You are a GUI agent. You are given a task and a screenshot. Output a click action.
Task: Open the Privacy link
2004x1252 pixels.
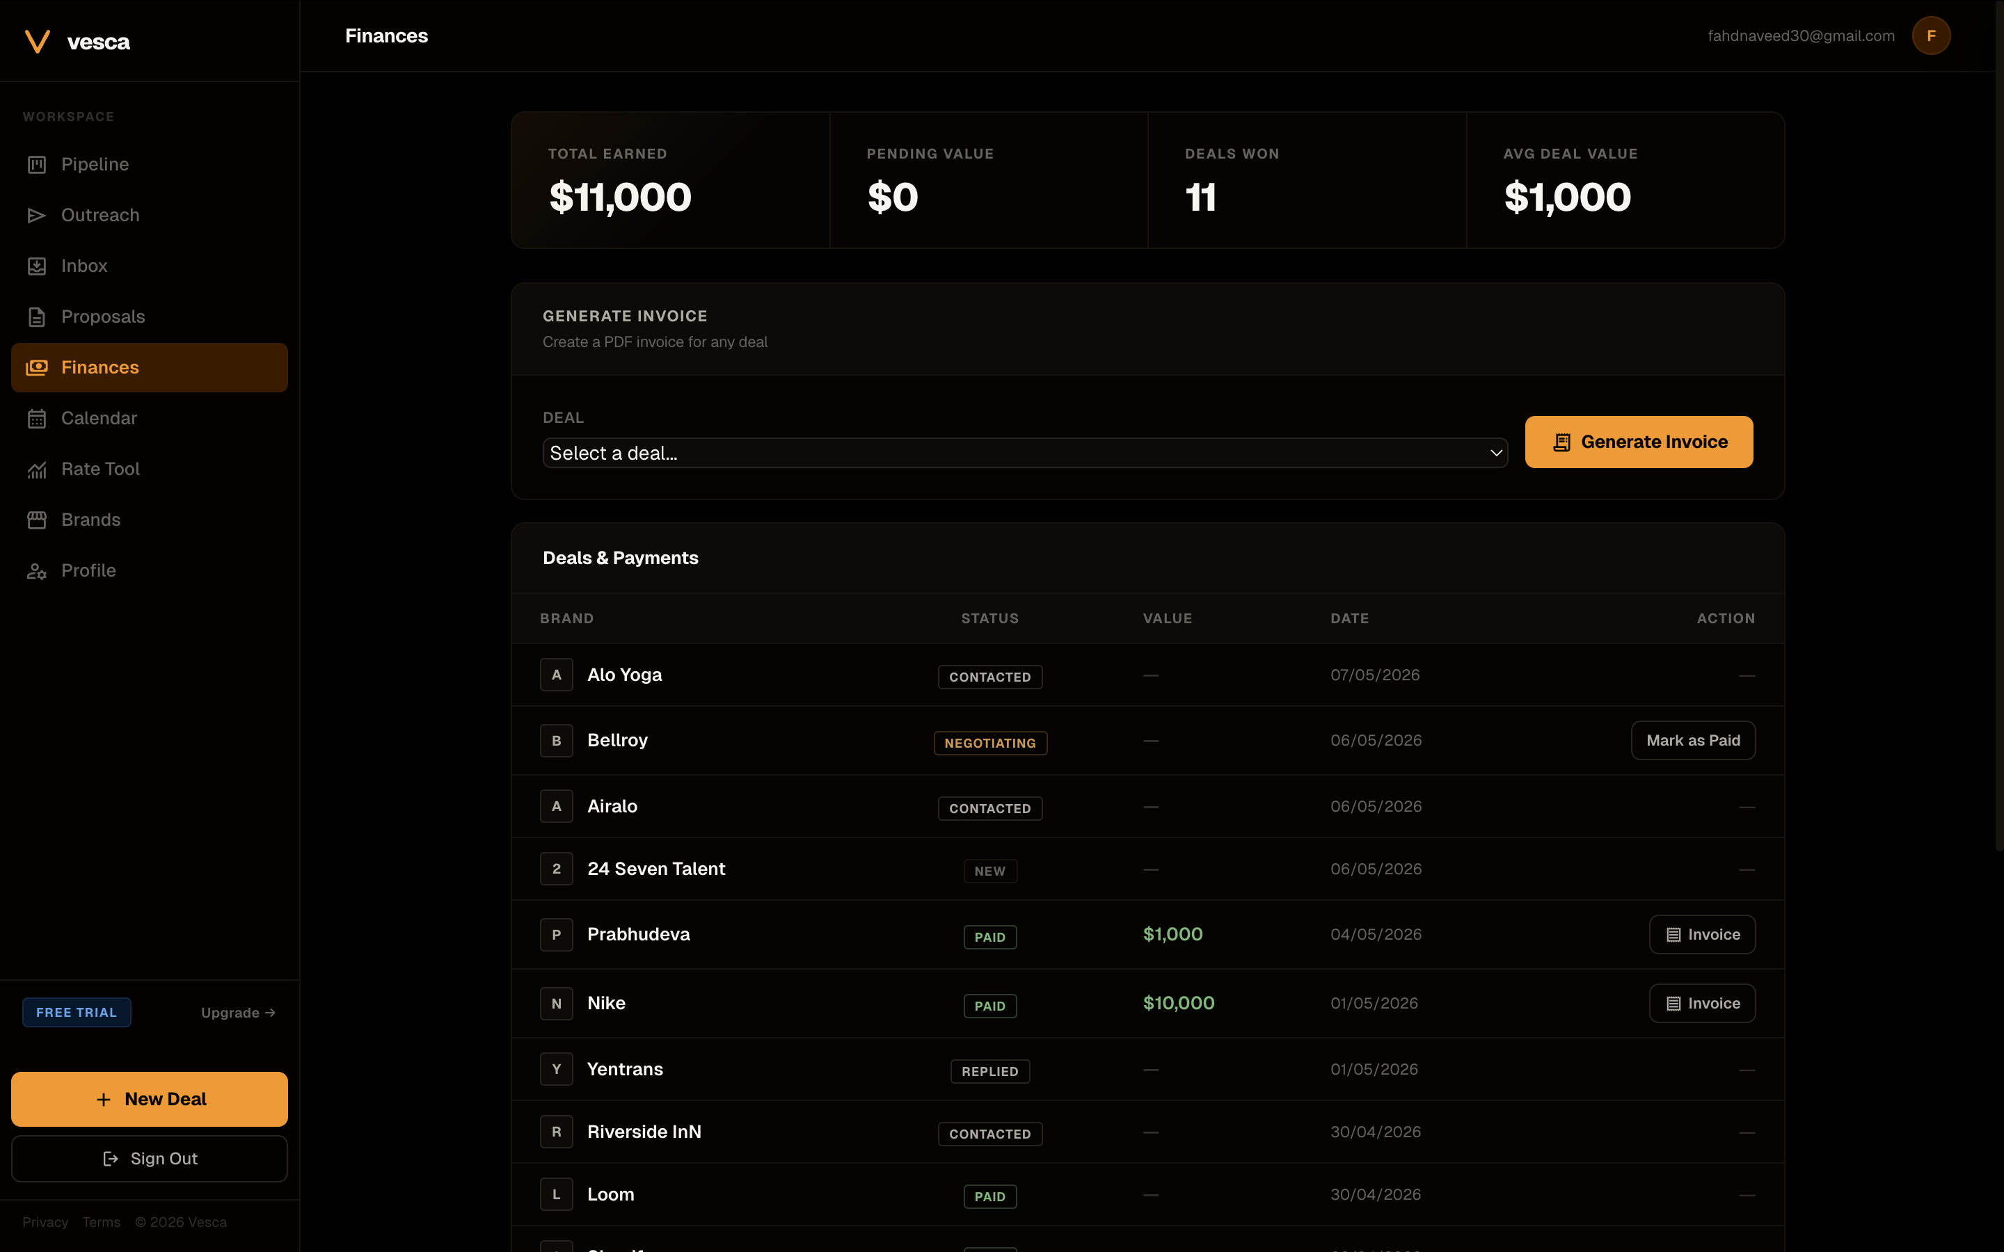pos(45,1222)
